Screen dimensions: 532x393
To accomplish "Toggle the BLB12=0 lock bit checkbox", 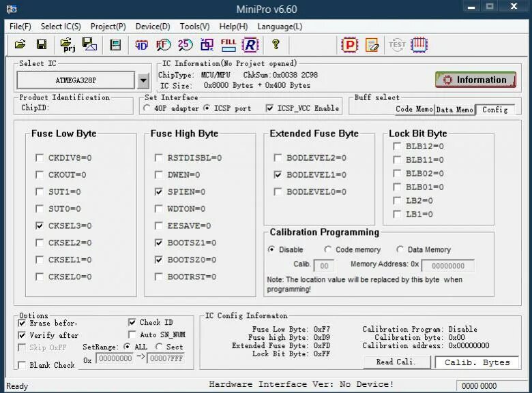I will (397, 146).
